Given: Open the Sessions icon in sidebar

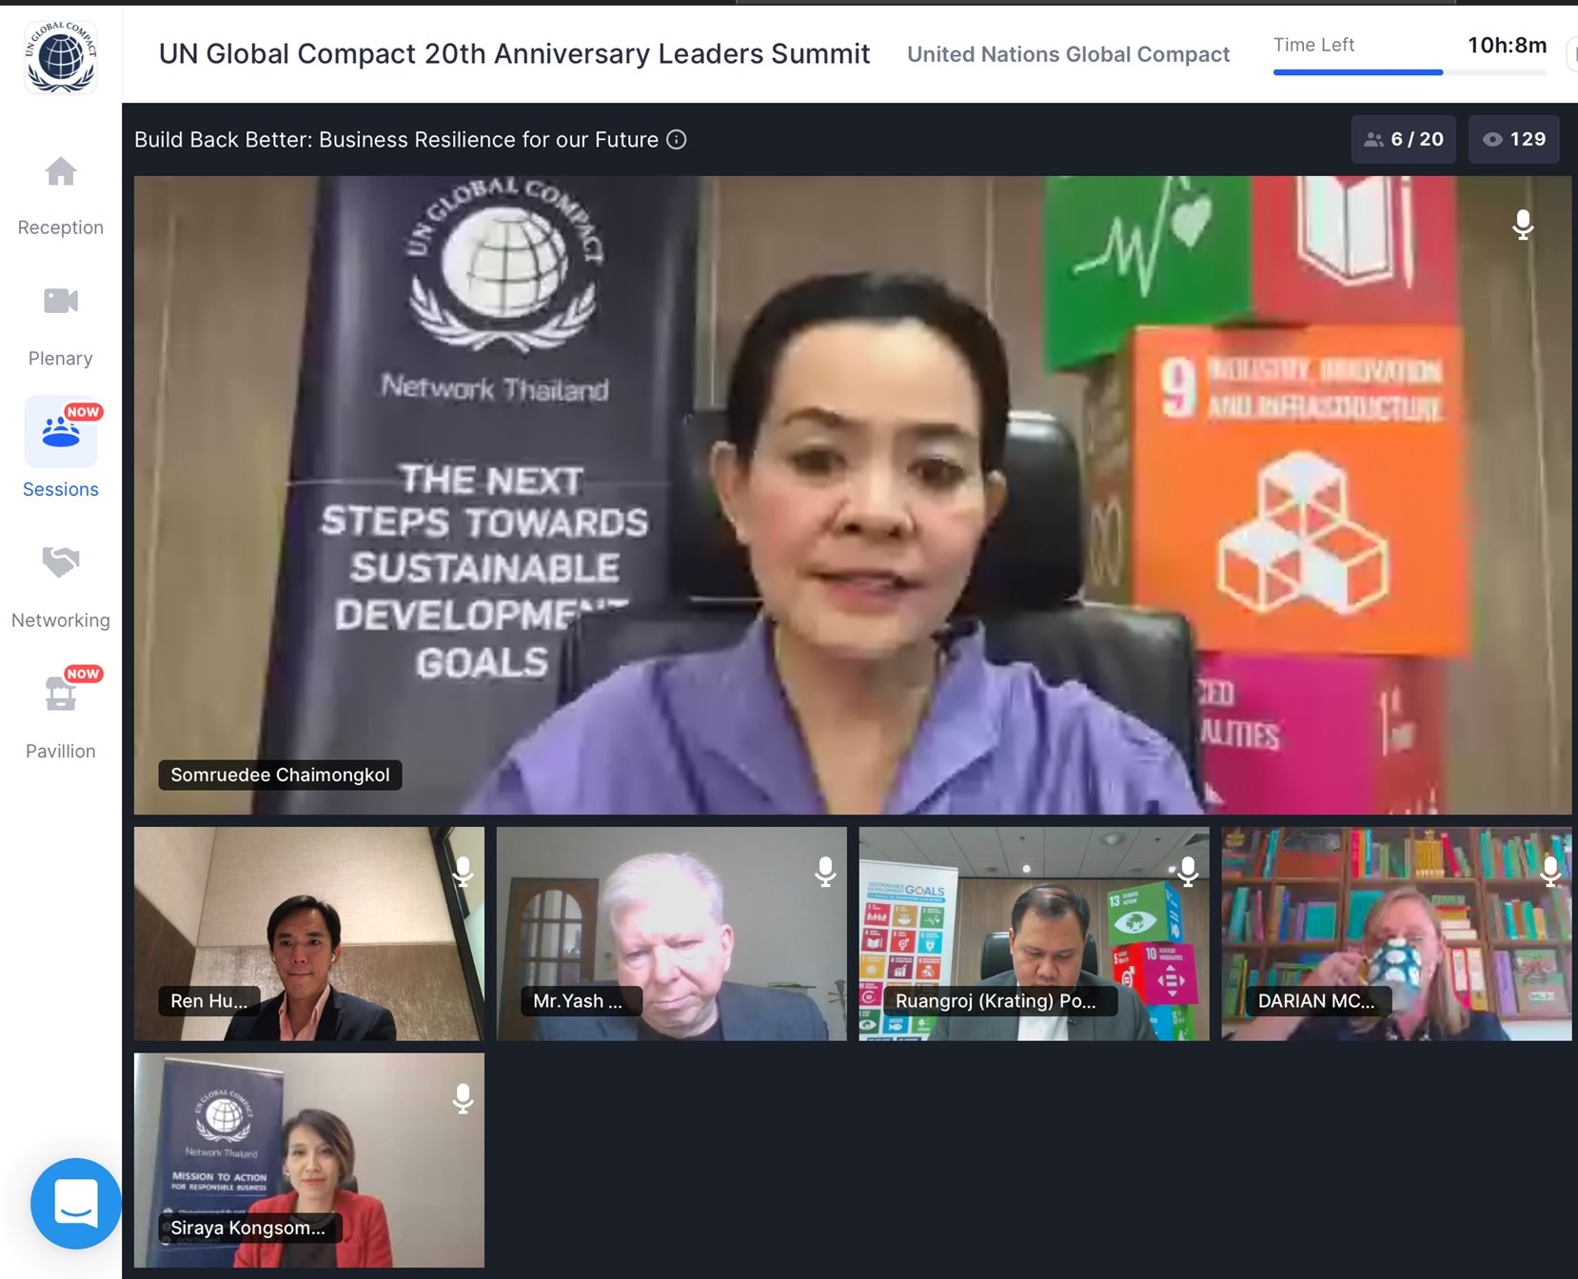Looking at the screenshot, I should (61, 432).
